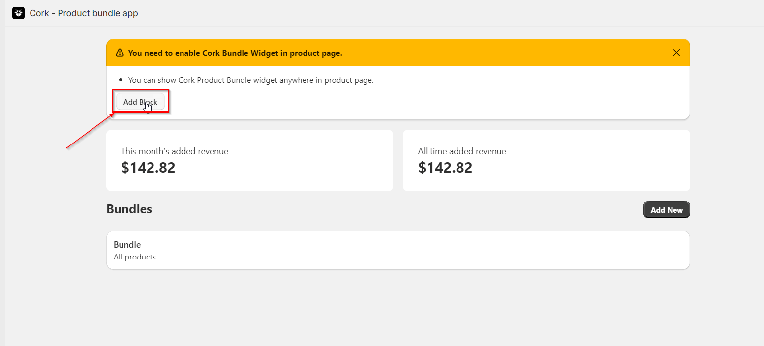Select the This month's added revenue card
The width and height of the screenshot is (764, 346).
click(249, 160)
